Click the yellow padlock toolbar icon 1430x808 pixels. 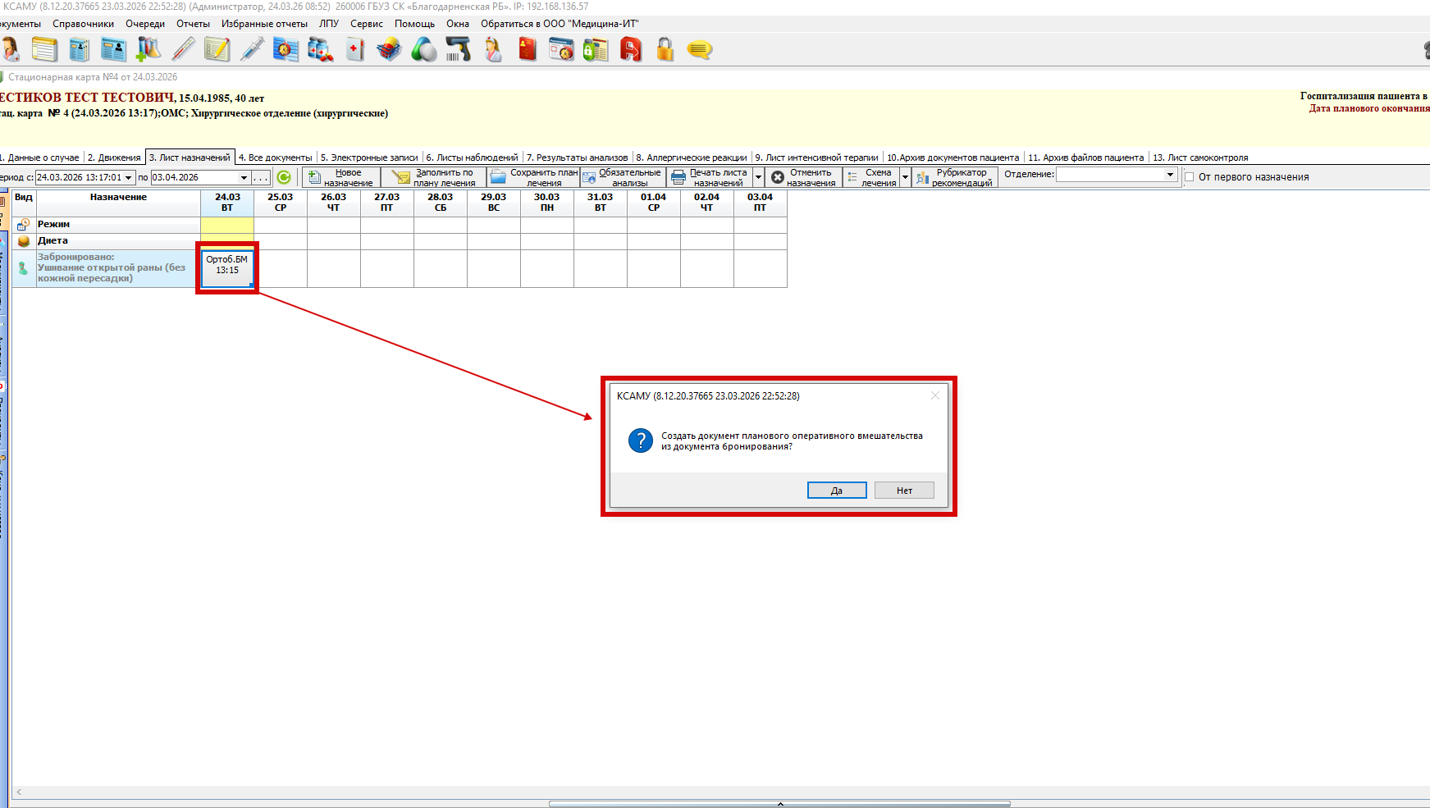[665, 50]
